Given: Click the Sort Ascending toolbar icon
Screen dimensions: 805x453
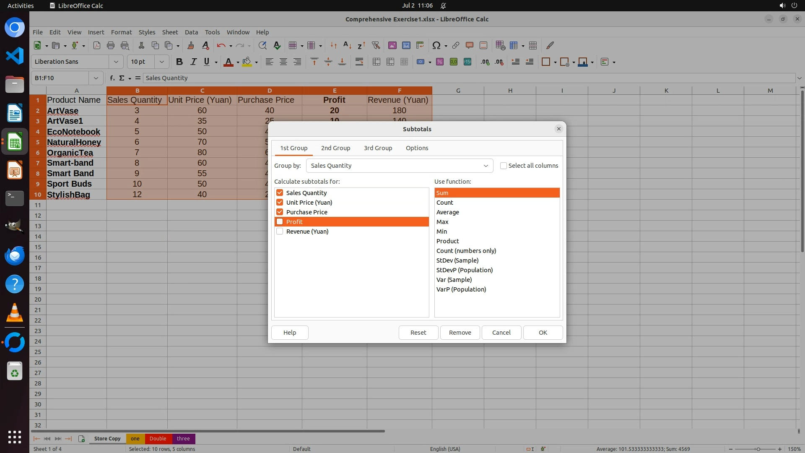Looking at the screenshot, I should click(x=347, y=45).
